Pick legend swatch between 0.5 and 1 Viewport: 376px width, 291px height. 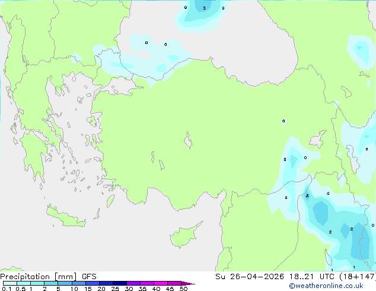(24, 283)
